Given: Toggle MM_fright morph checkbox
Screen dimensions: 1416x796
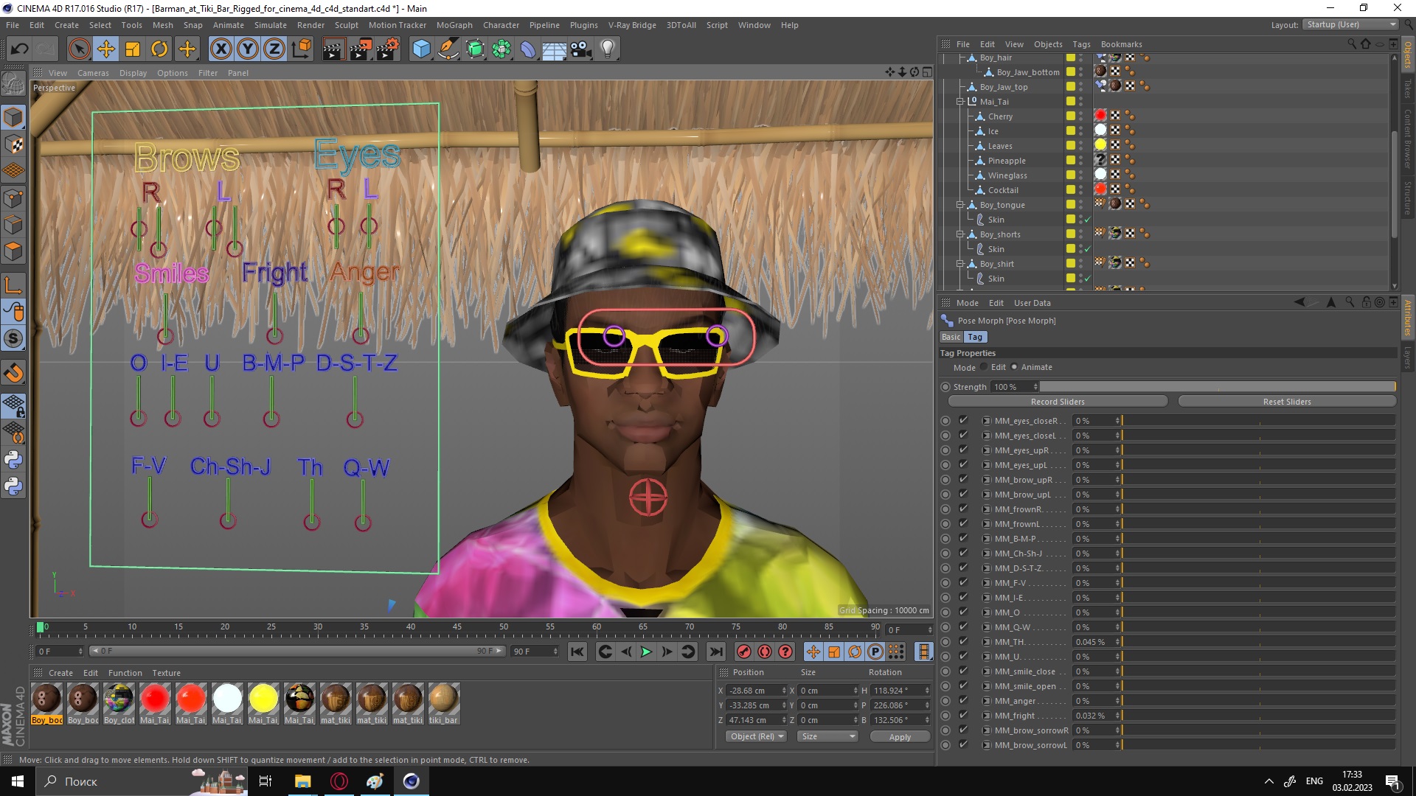Looking at the screenshot, I should tap(963, 715).
